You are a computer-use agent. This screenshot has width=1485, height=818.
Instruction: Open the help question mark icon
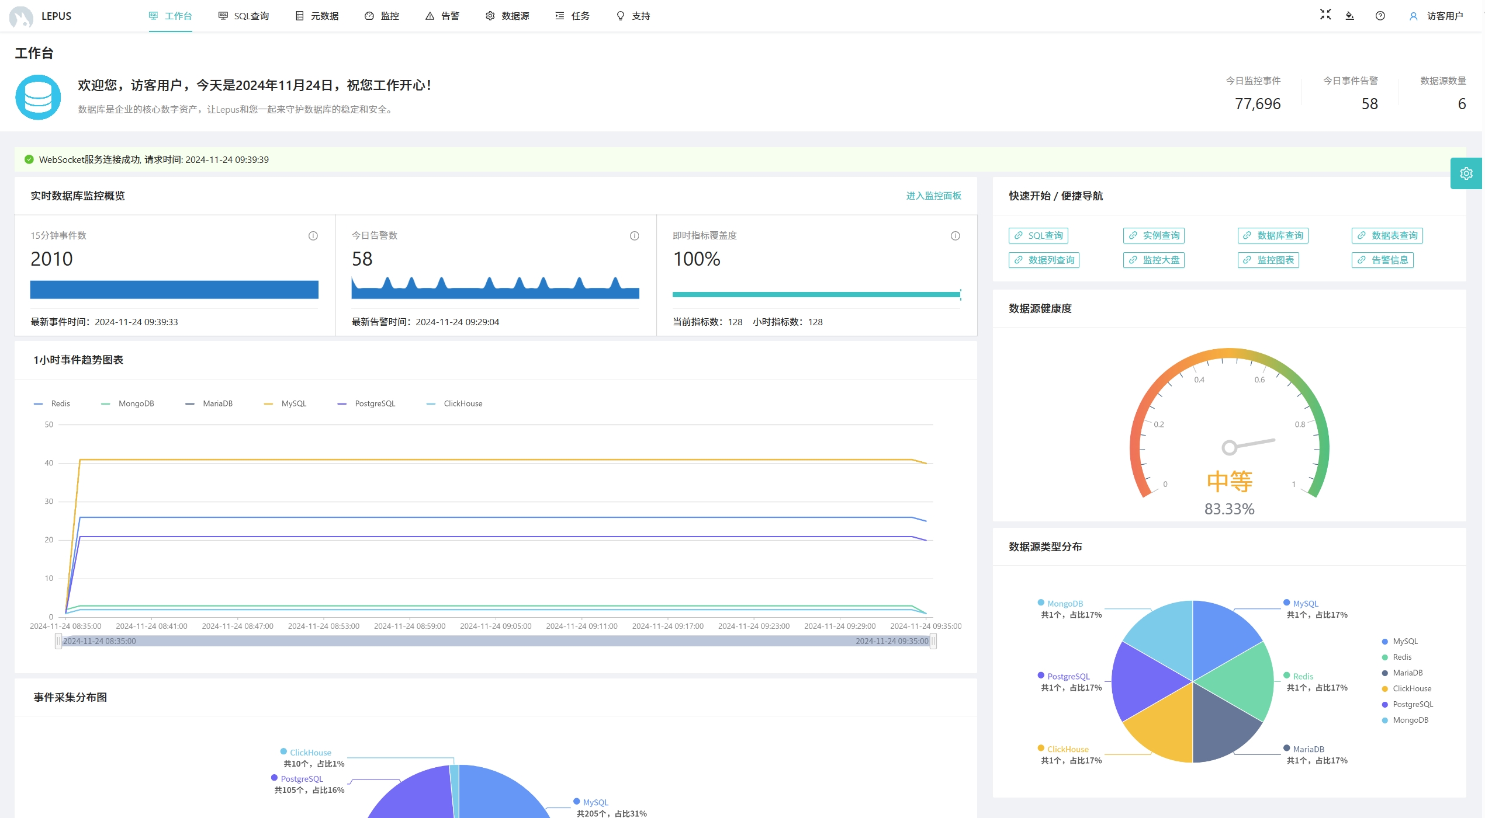click(x=1380, y=16)
